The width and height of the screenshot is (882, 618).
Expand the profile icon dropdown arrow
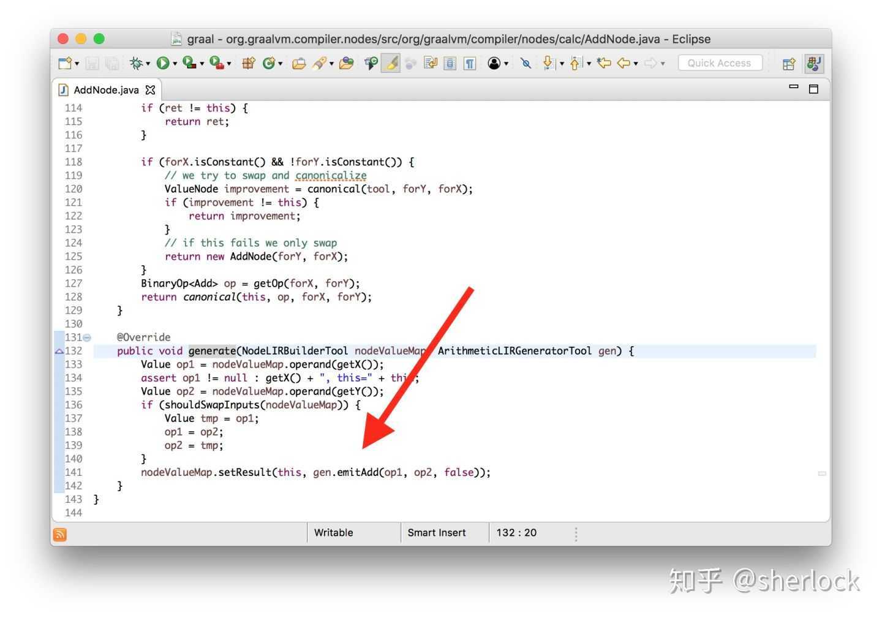[506, 64]
